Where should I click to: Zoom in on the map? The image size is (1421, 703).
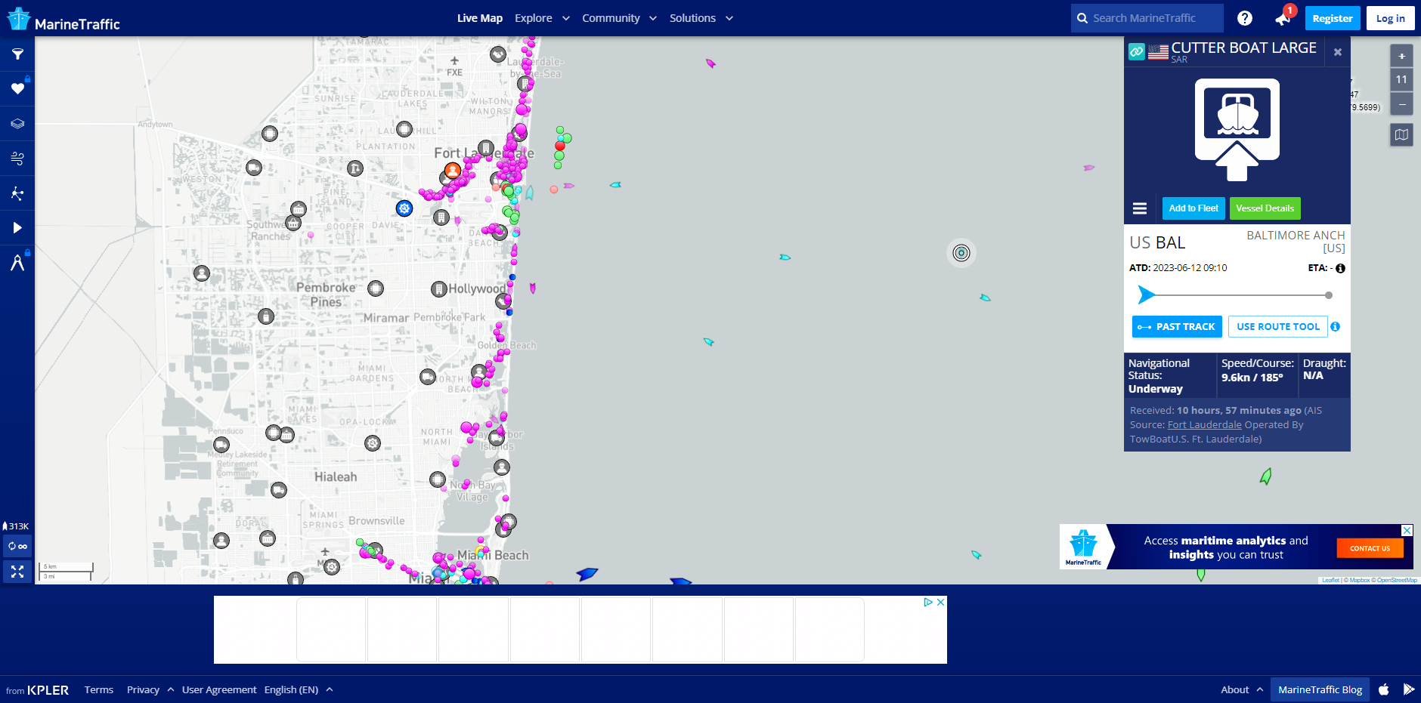[x=1401, y=56]
